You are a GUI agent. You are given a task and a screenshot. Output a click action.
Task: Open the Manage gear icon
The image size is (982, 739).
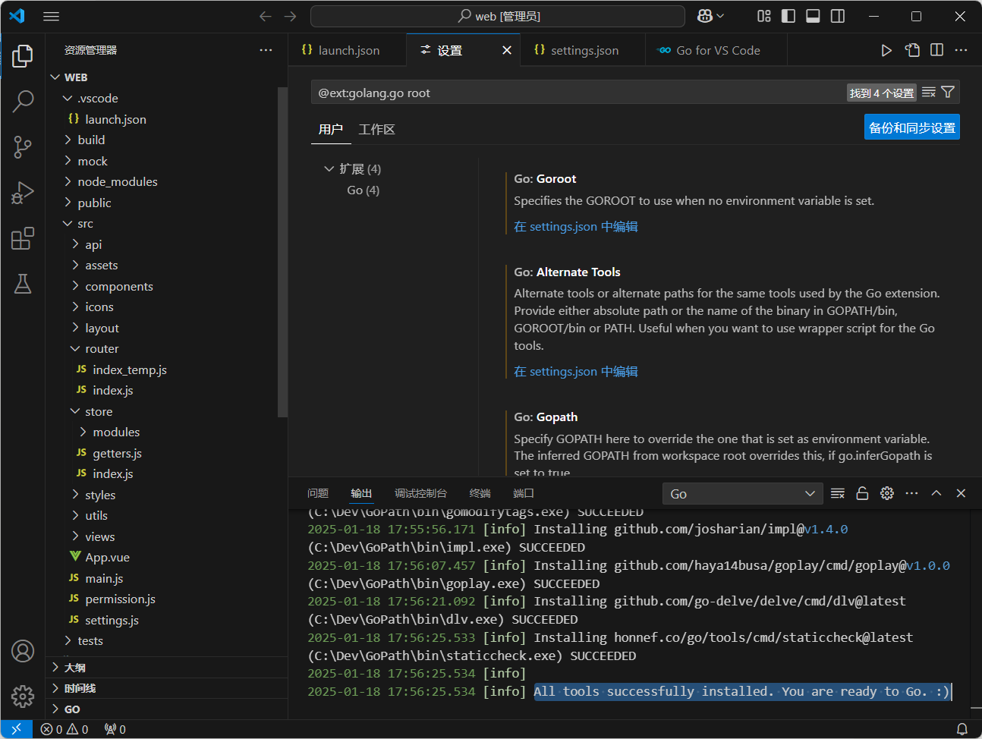point(23,696)
